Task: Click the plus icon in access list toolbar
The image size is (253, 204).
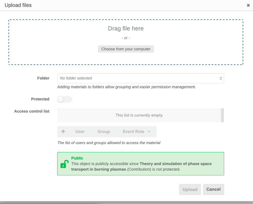Action: coord(63,131)
